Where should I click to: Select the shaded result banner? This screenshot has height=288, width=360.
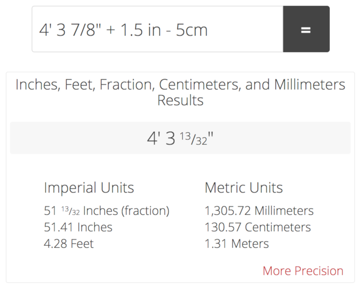pos(180,138)
